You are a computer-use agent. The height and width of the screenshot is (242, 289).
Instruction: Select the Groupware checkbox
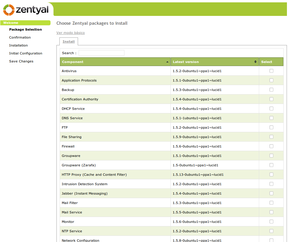[271, 156]
